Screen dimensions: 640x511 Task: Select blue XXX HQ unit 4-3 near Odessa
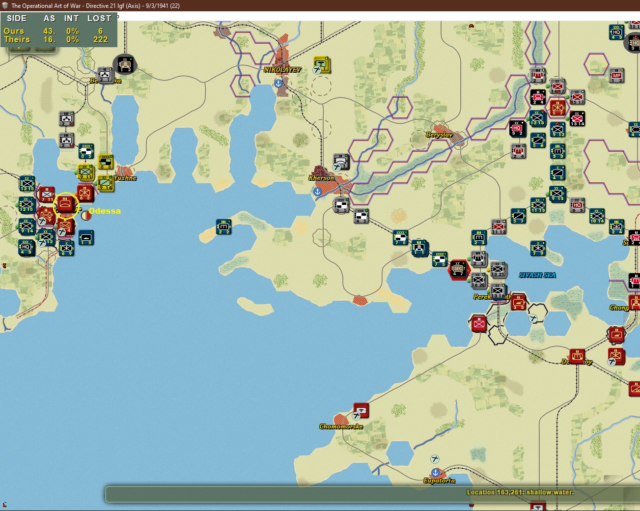[26, 247]
